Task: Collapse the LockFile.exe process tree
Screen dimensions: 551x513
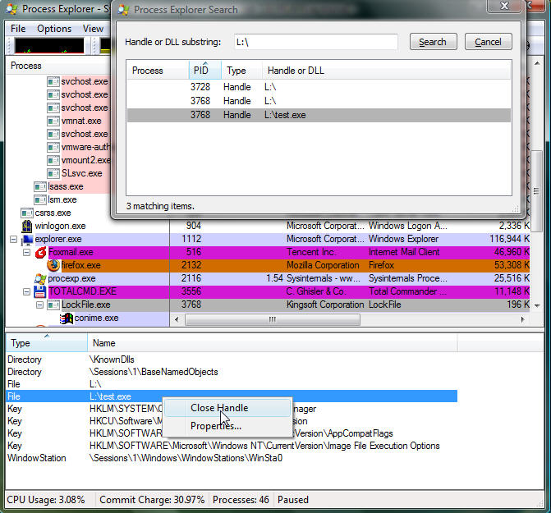Action: tap(39, 305)
